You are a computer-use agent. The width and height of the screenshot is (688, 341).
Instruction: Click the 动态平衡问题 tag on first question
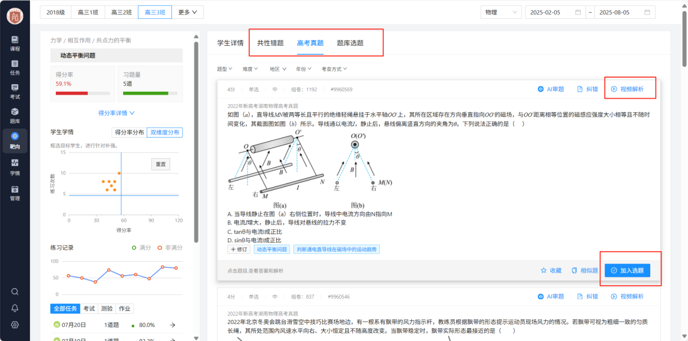coord(272,249)
